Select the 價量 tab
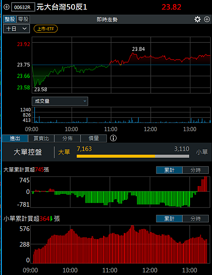 94,138
